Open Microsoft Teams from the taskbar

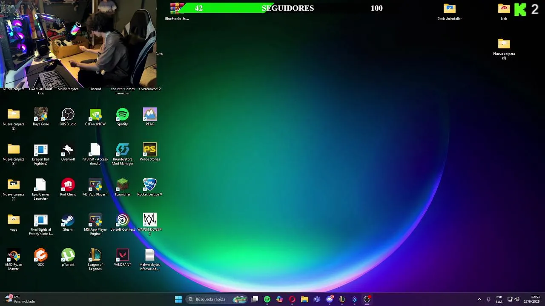(x=317, y=299)
